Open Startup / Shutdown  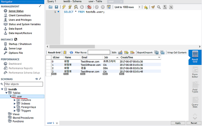click(20, 44)
